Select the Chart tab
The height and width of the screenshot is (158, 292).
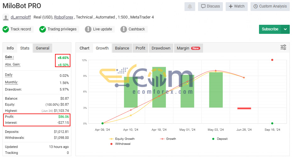point(84,48)
